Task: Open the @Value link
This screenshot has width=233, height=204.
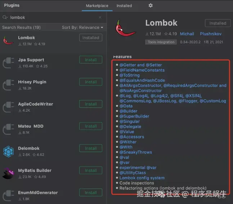Action: (x=127, y=132)
